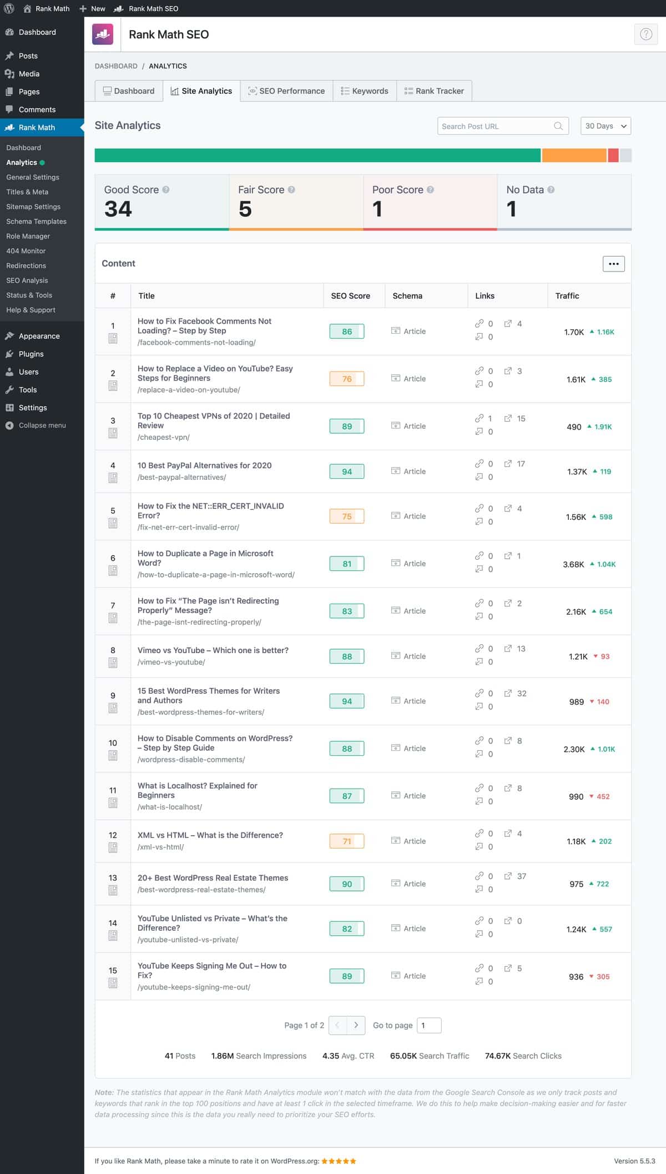Open Tools in the sidebar
The height and width of the screenshot is (1174, 666).
[x=28, y=390]
